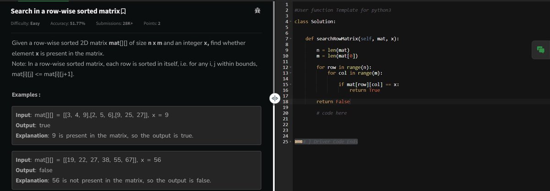Place cursor on 'n = len(mat)' line
The width and height of the screenshot is (550, 191).
333,50
